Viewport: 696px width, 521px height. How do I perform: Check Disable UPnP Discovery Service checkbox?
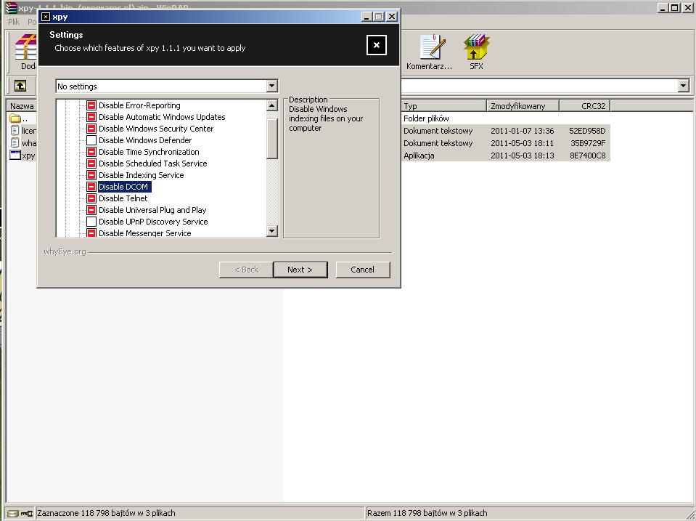[91, 222]
